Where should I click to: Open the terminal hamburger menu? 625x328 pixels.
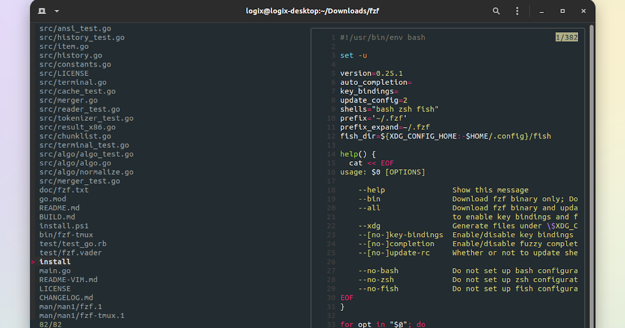click(517, 10)
